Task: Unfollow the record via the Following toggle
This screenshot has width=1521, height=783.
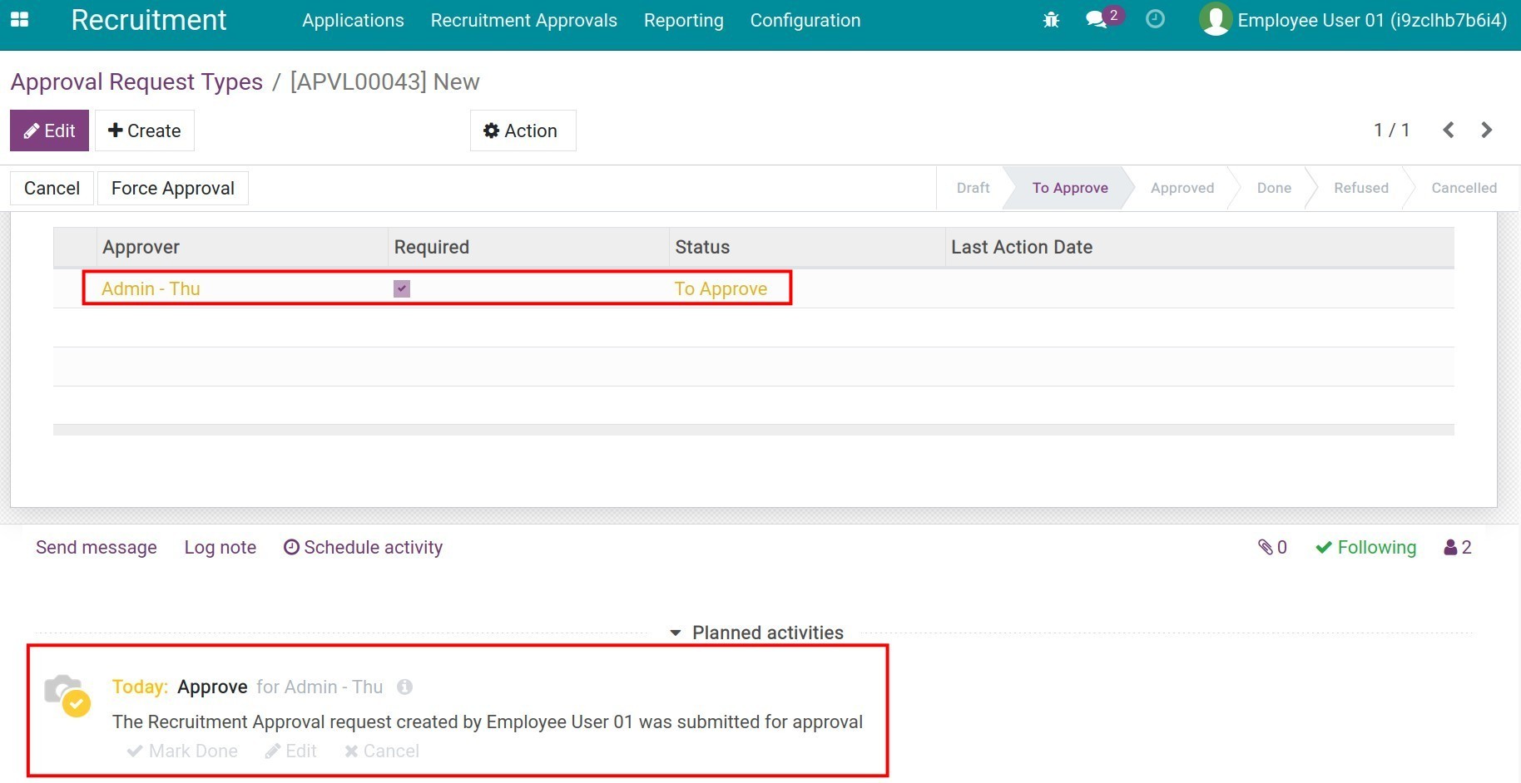Action: 1365,547
